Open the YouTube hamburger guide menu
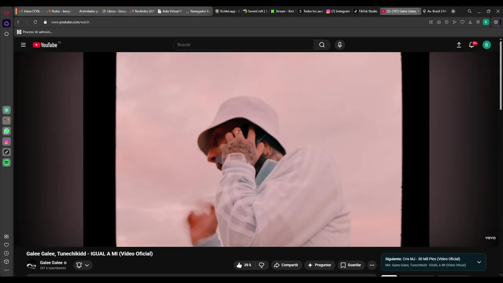 [x=23, y=45]
